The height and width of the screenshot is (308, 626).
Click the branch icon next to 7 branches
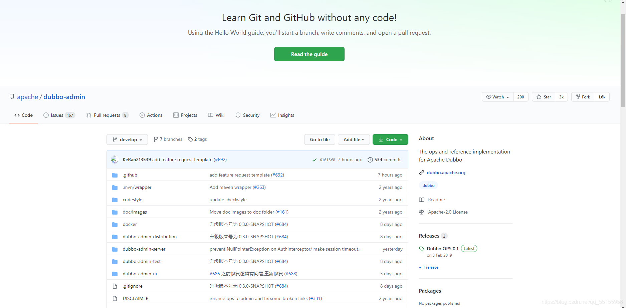(156, 139)
